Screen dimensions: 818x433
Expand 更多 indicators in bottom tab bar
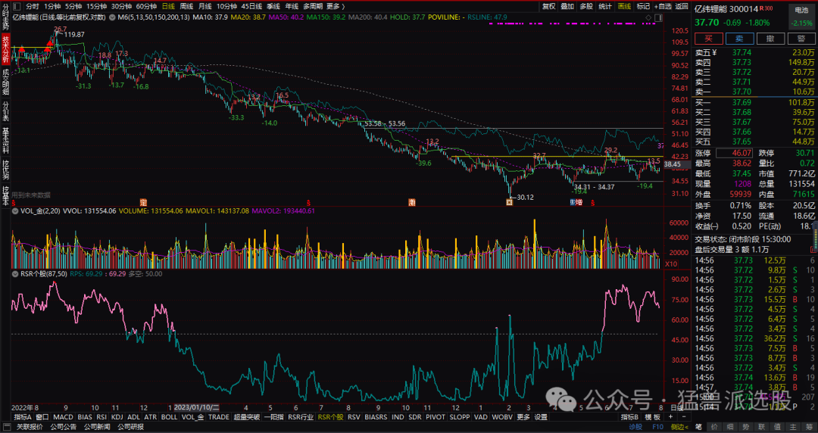523,417
